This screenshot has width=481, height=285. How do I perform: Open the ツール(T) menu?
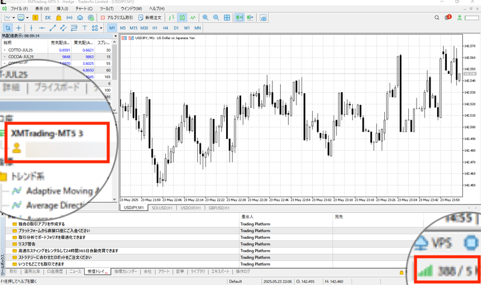(106, 8)
